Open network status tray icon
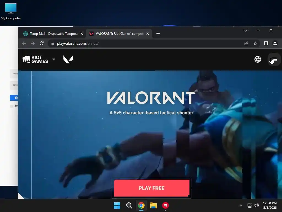The height and width of the screenshot is (212, 282). (x=250, y=205)
